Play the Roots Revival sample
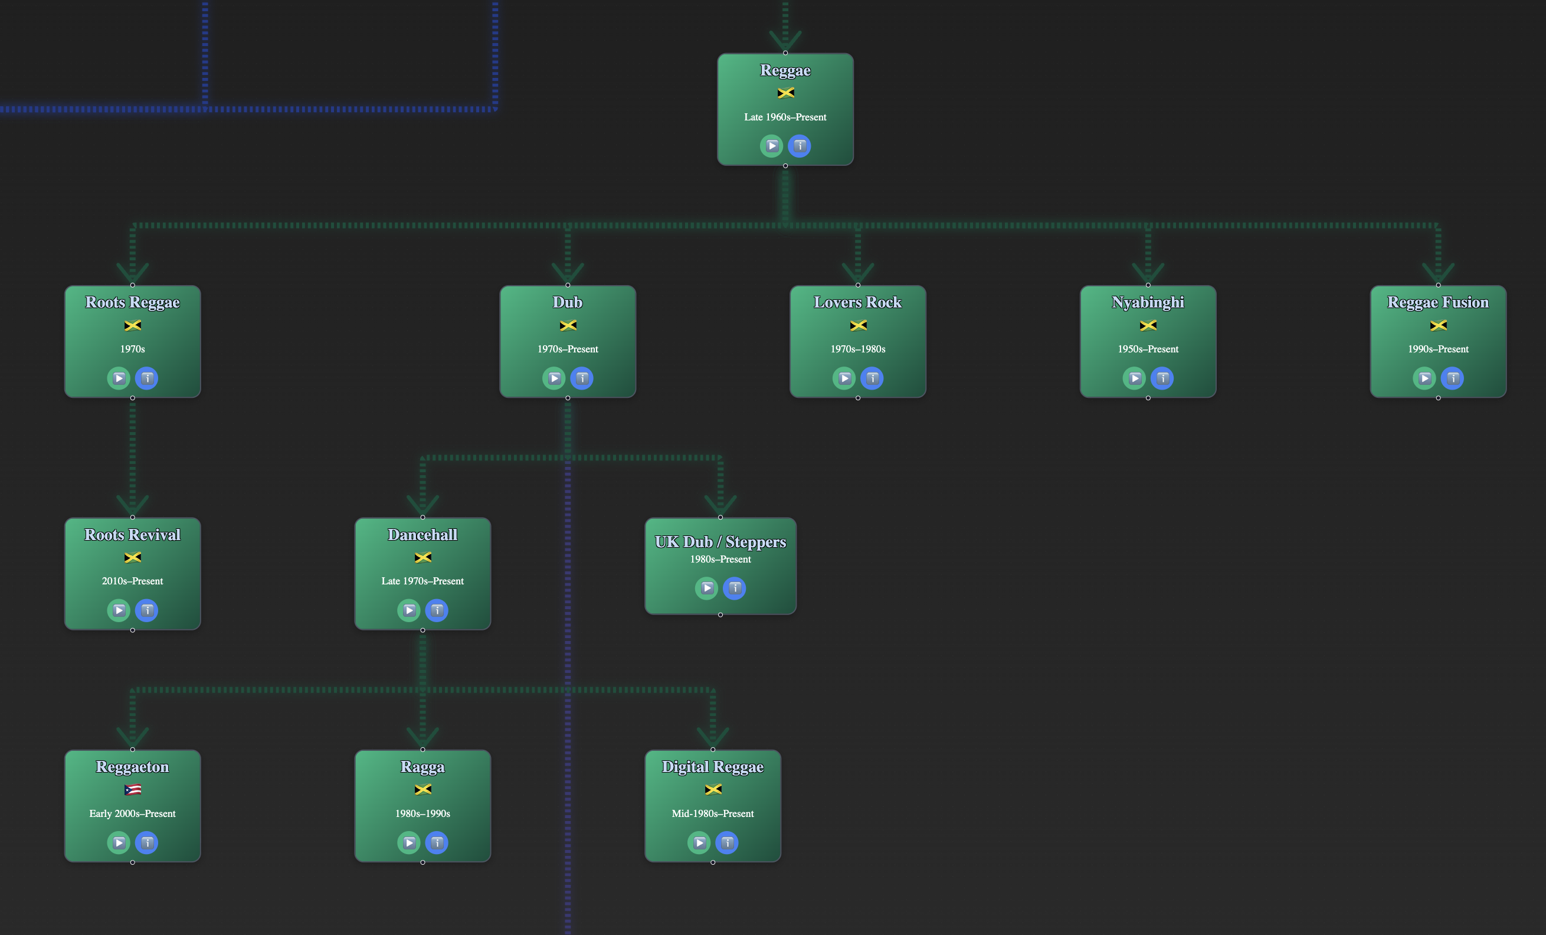The image size is (1546, 935). pos(119,610)
